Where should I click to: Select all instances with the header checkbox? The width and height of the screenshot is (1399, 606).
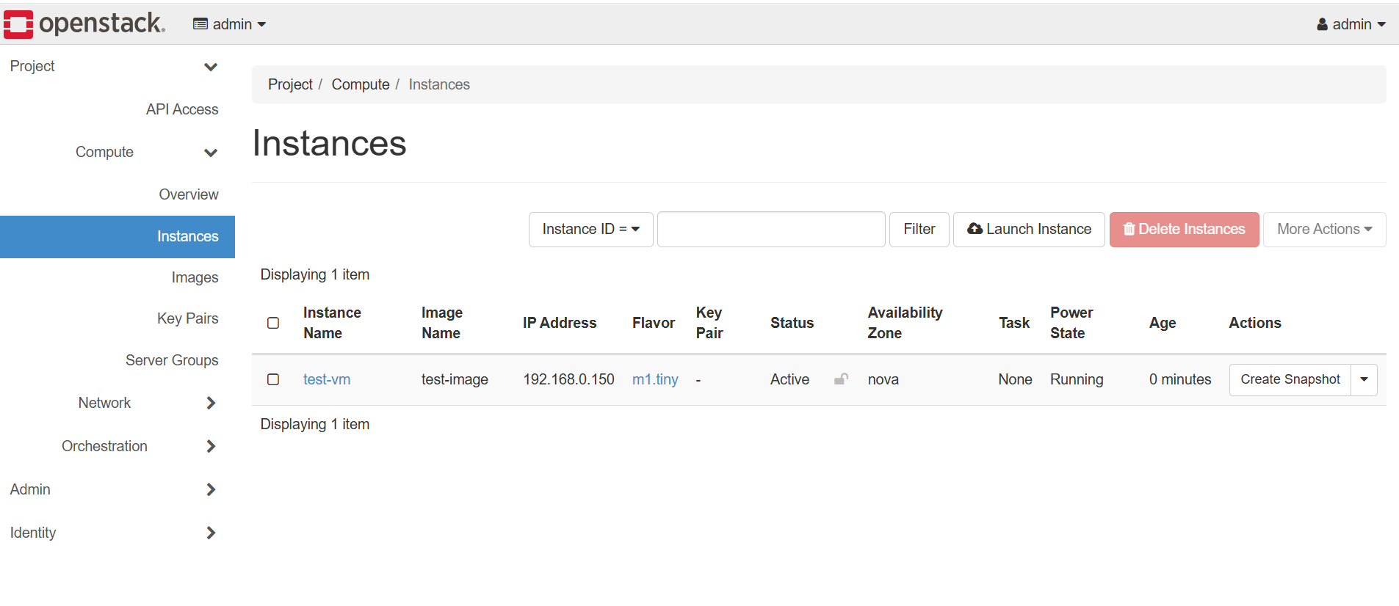273,323
